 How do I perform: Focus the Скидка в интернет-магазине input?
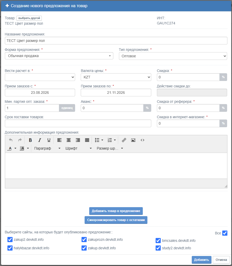[x=188, y=124]
